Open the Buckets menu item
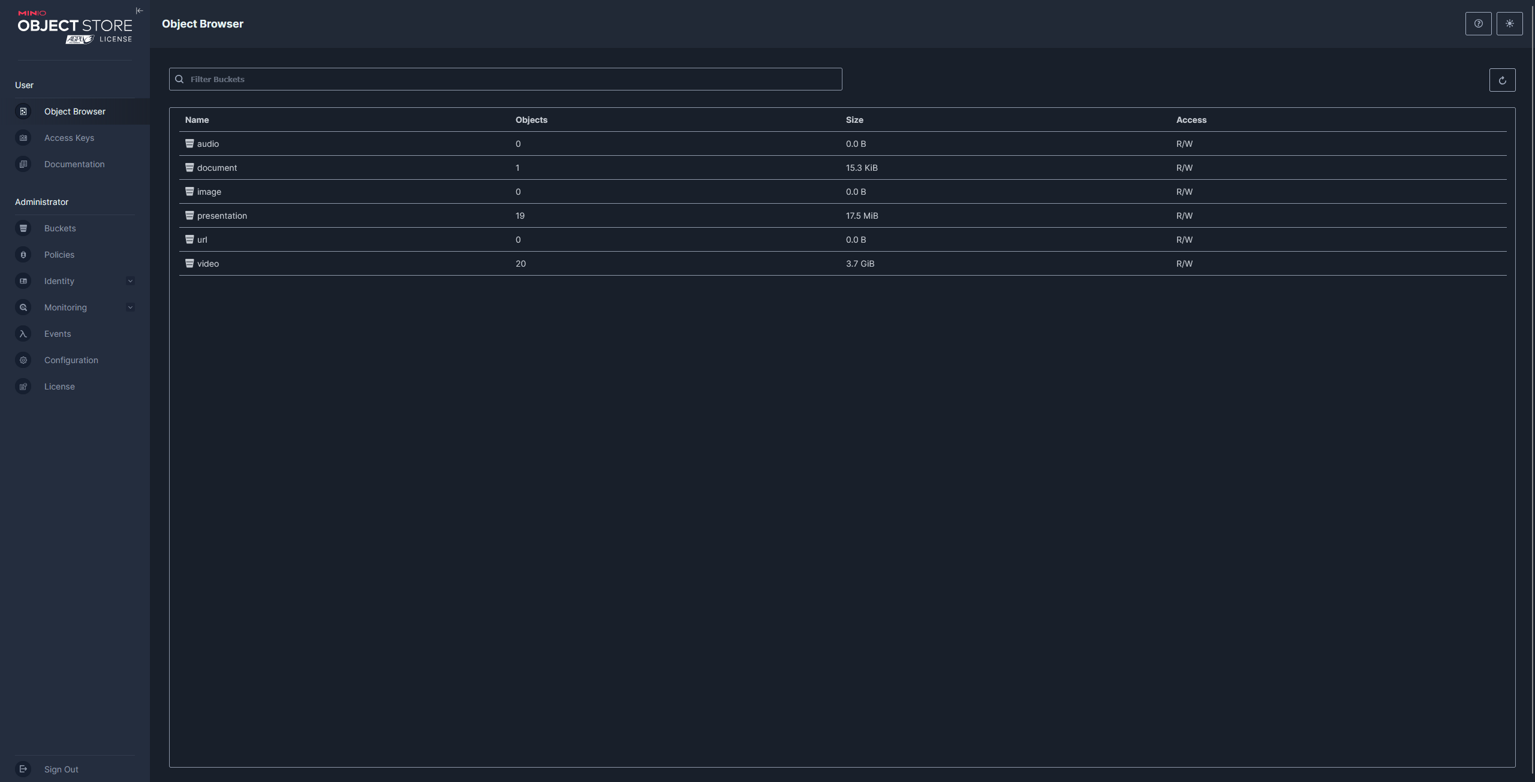This screenshot has height=782, width=1535. point(75,228)
